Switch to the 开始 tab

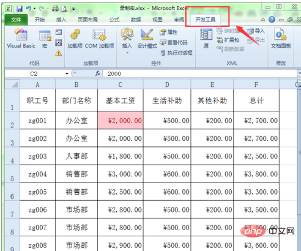[40, 20]
